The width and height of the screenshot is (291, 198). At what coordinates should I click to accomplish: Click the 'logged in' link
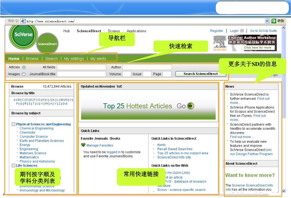point(113,152)
